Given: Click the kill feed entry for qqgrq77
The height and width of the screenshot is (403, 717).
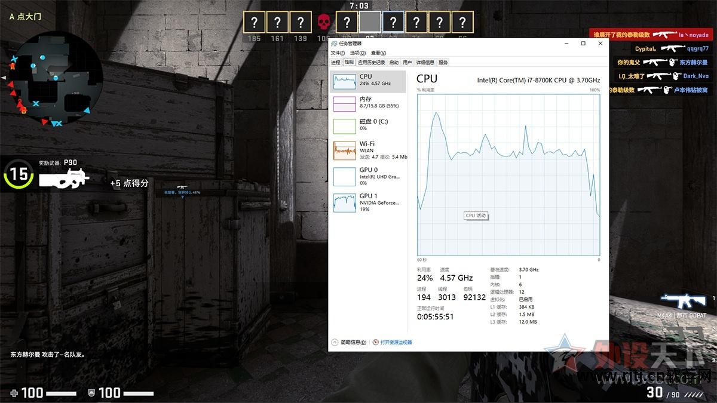Looking at the screenshot, I should (x=670, y=49).
